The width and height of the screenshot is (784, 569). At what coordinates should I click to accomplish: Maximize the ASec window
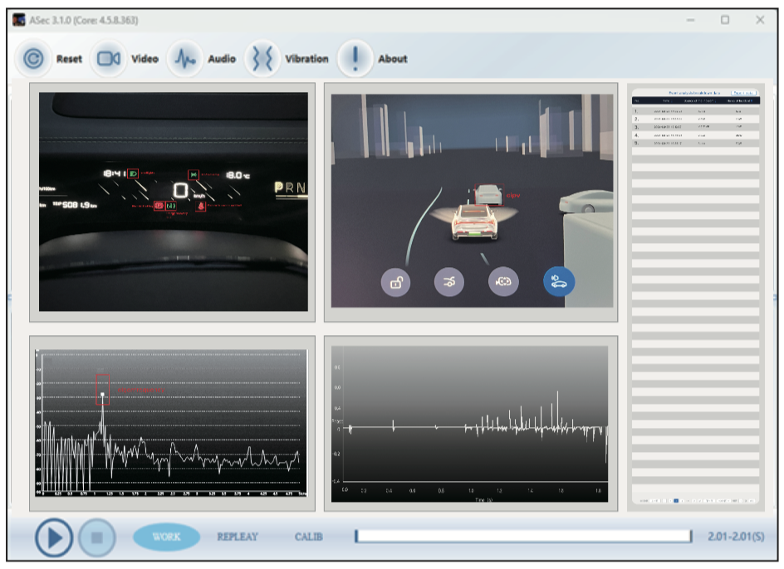[725, 20]
